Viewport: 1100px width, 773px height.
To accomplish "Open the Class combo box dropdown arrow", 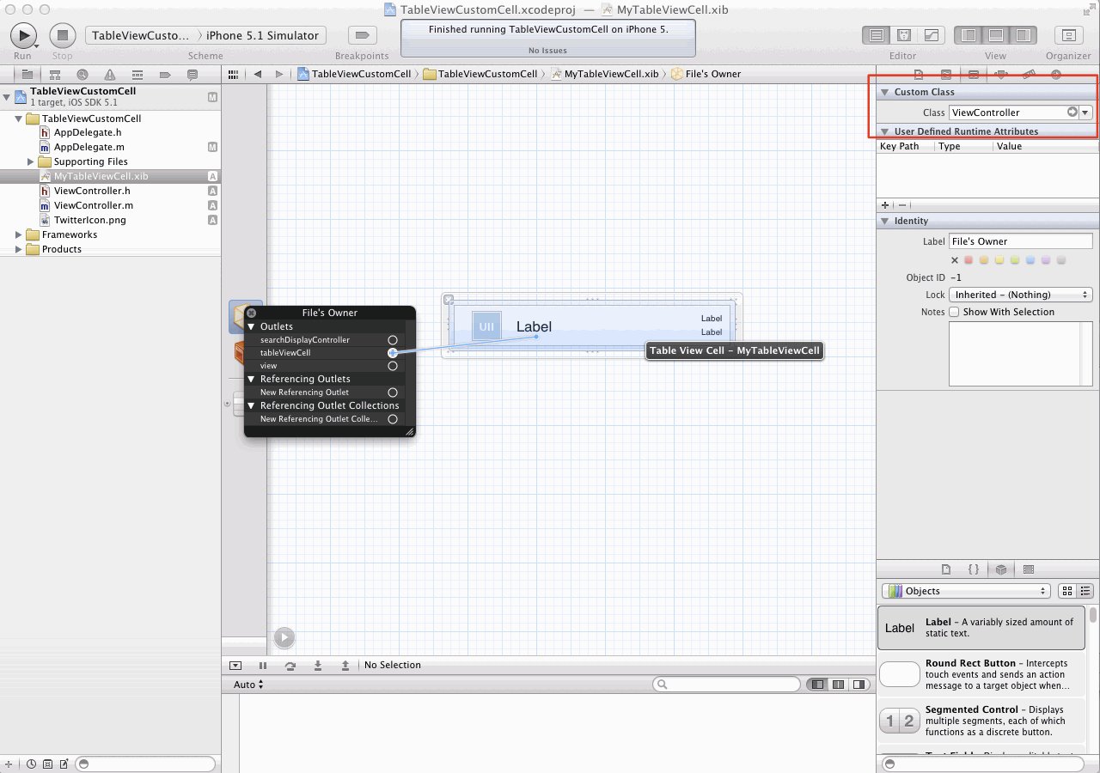I will (1085, 113).
